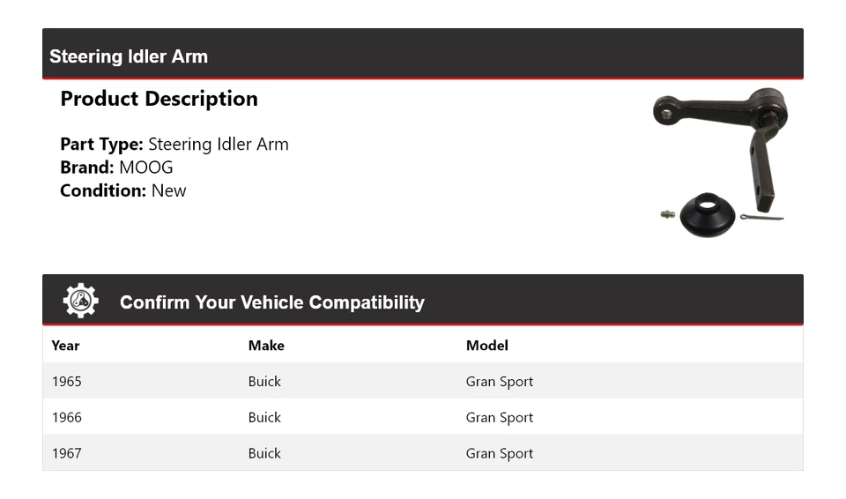Click Buick in the 1965 row

(x=264, y=382)
